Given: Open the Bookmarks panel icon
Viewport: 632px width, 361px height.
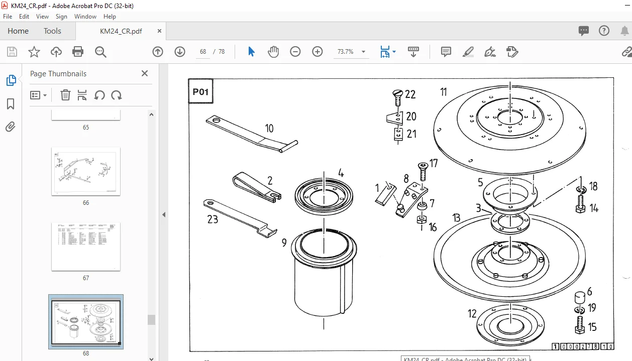Looking at the screenshot, I should [x=11, y=104].
